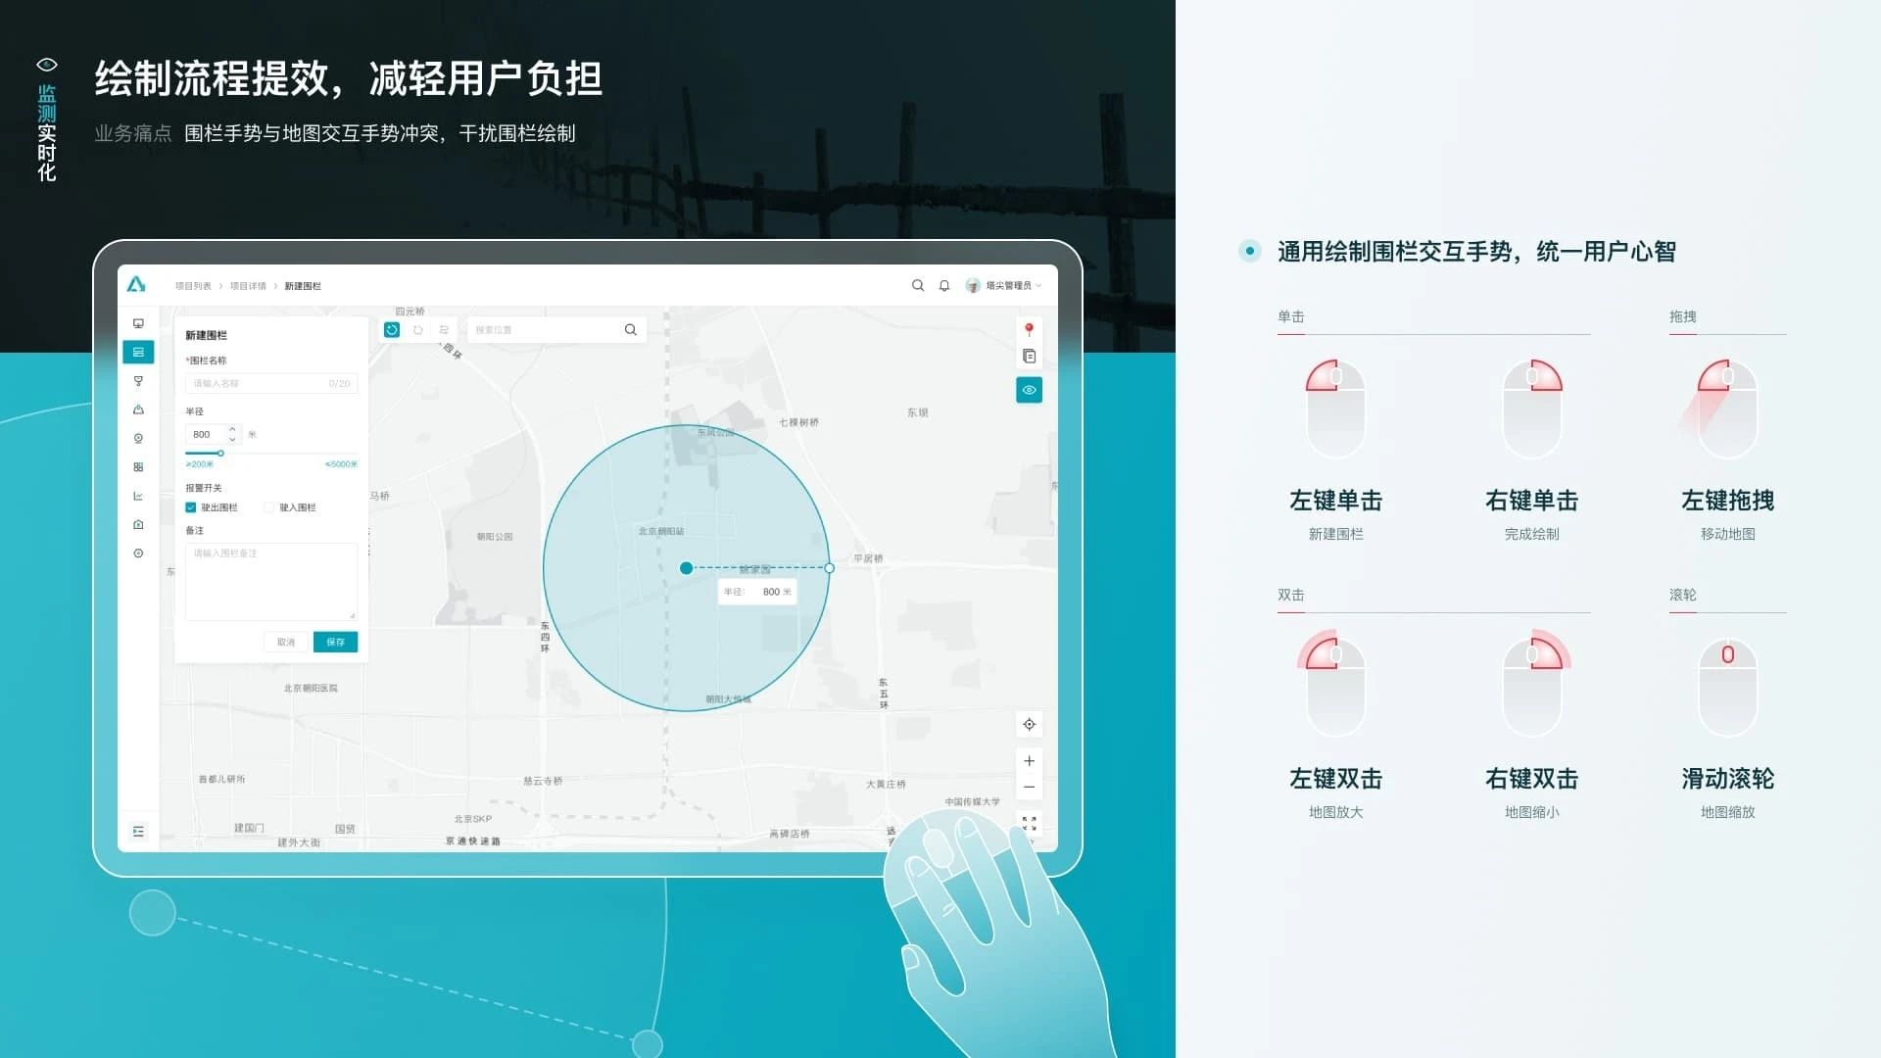The image size is (1881, 1058).
Task: Uncheck the 驶出围栏 alarm checkbox
Action: [x=191, y=507]
